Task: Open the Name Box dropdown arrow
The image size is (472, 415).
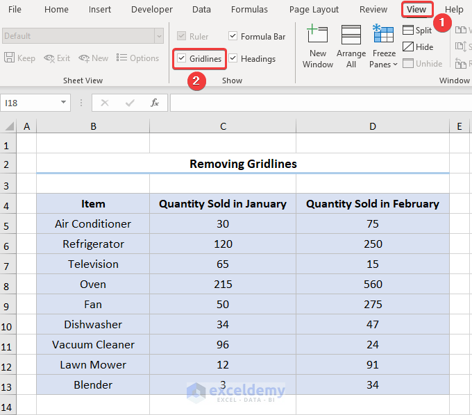Action: [64, 103]
